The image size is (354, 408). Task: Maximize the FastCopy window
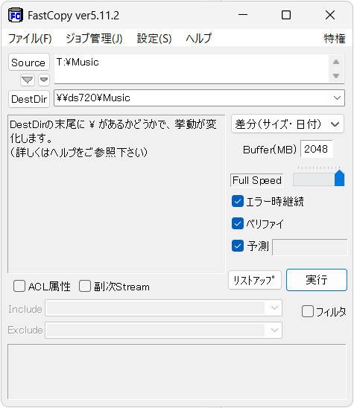click(x=286, y=15)
